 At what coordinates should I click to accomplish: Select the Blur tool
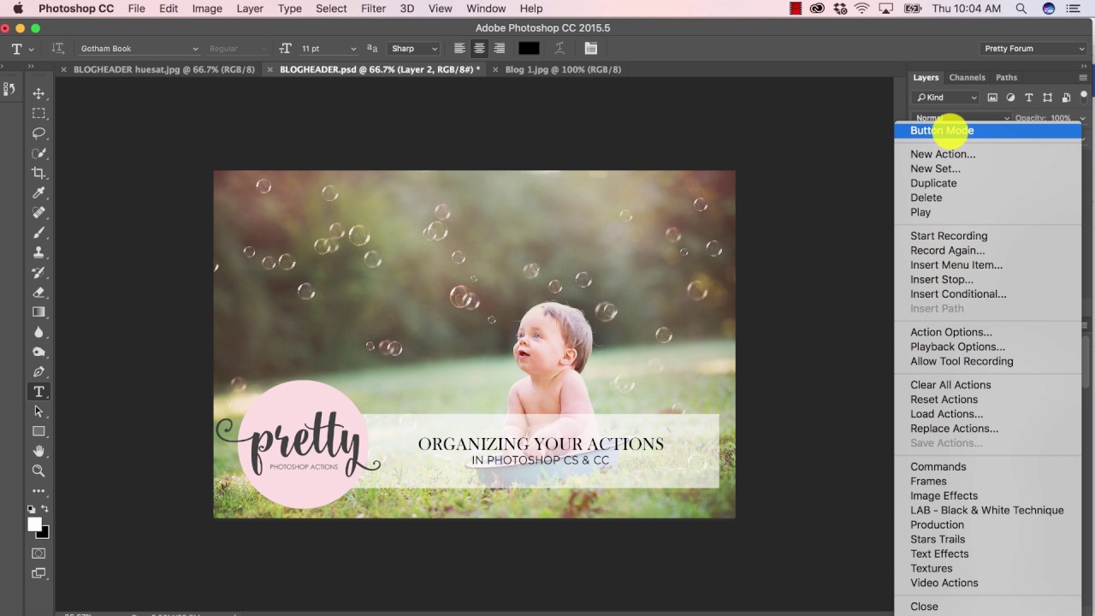pos(38,332)
